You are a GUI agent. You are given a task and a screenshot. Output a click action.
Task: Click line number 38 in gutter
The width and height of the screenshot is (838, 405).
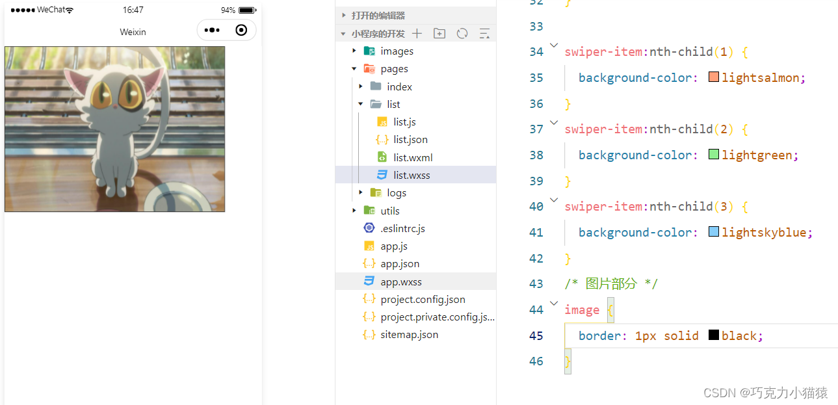(x=536, y=155)
